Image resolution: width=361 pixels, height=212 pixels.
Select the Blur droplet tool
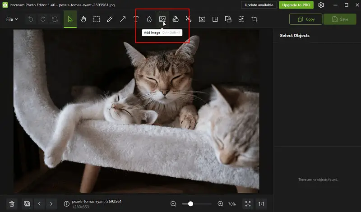tap(149, 19)
